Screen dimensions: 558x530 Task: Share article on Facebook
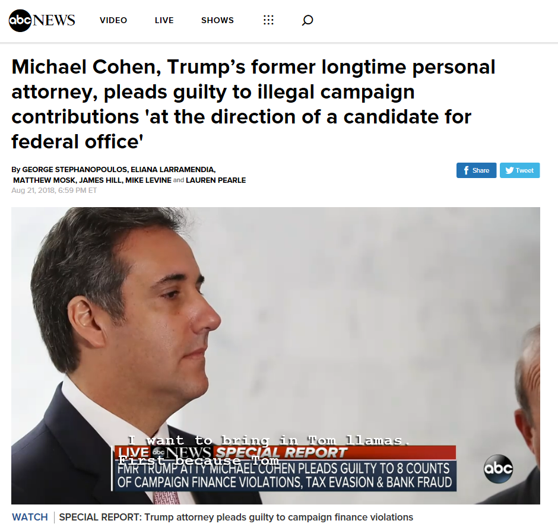[476, 170]
